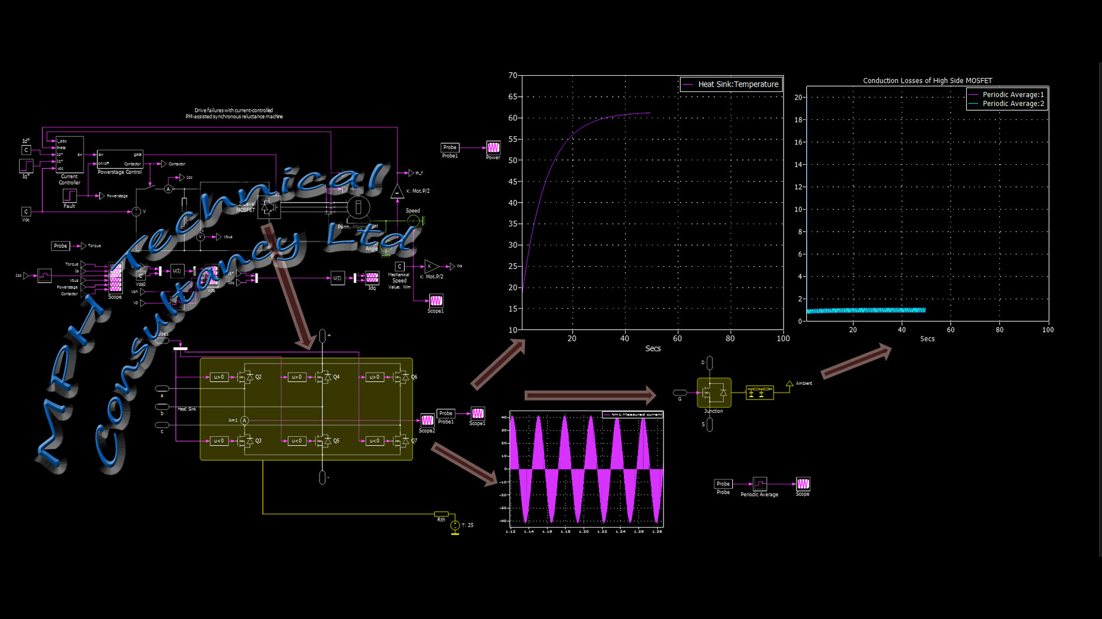Image resolution: width=1102 pixels, height=619 pixels.
Task: Click the Iq* step input block
Action: click(x=26, y=166)
